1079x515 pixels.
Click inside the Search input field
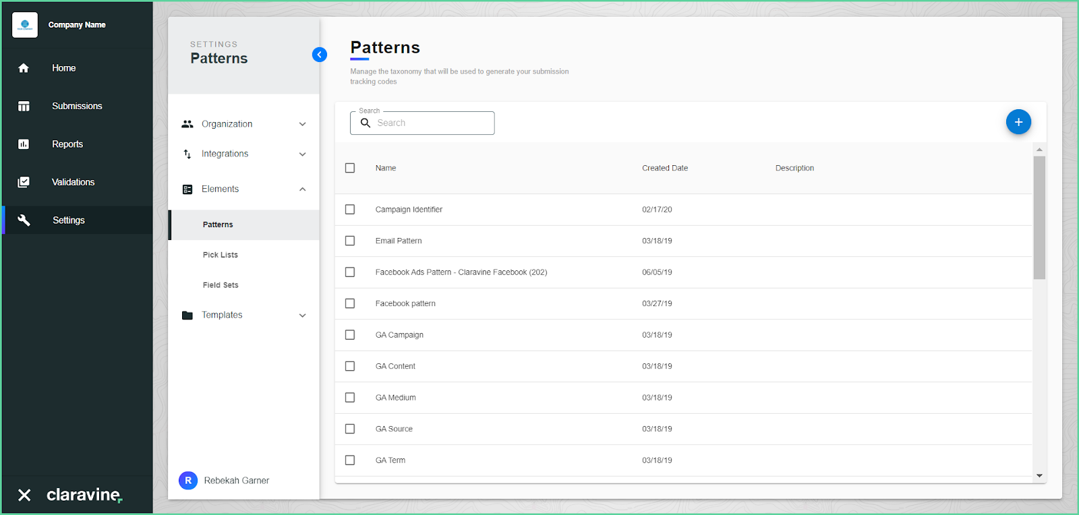tap(422, 123)
